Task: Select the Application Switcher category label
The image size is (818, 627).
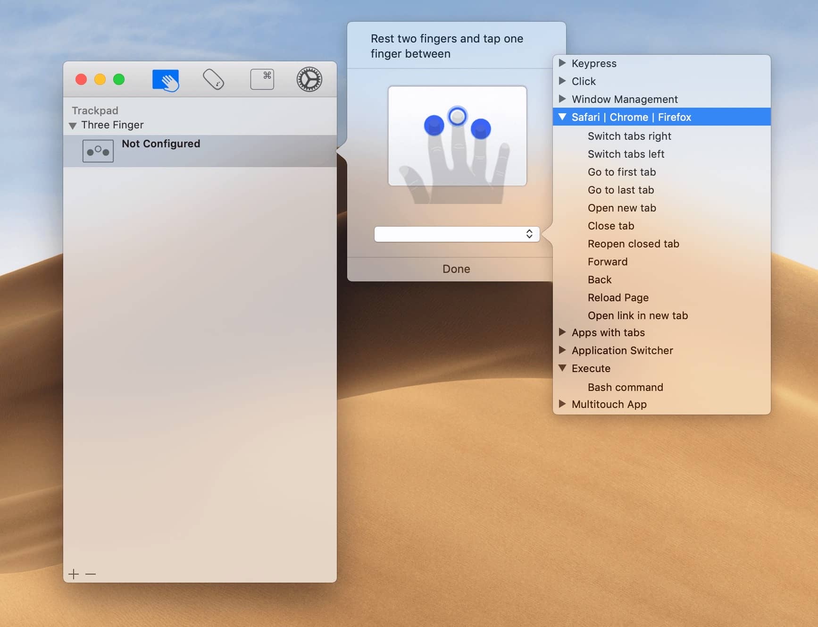Action: click(x=622, y=350)
